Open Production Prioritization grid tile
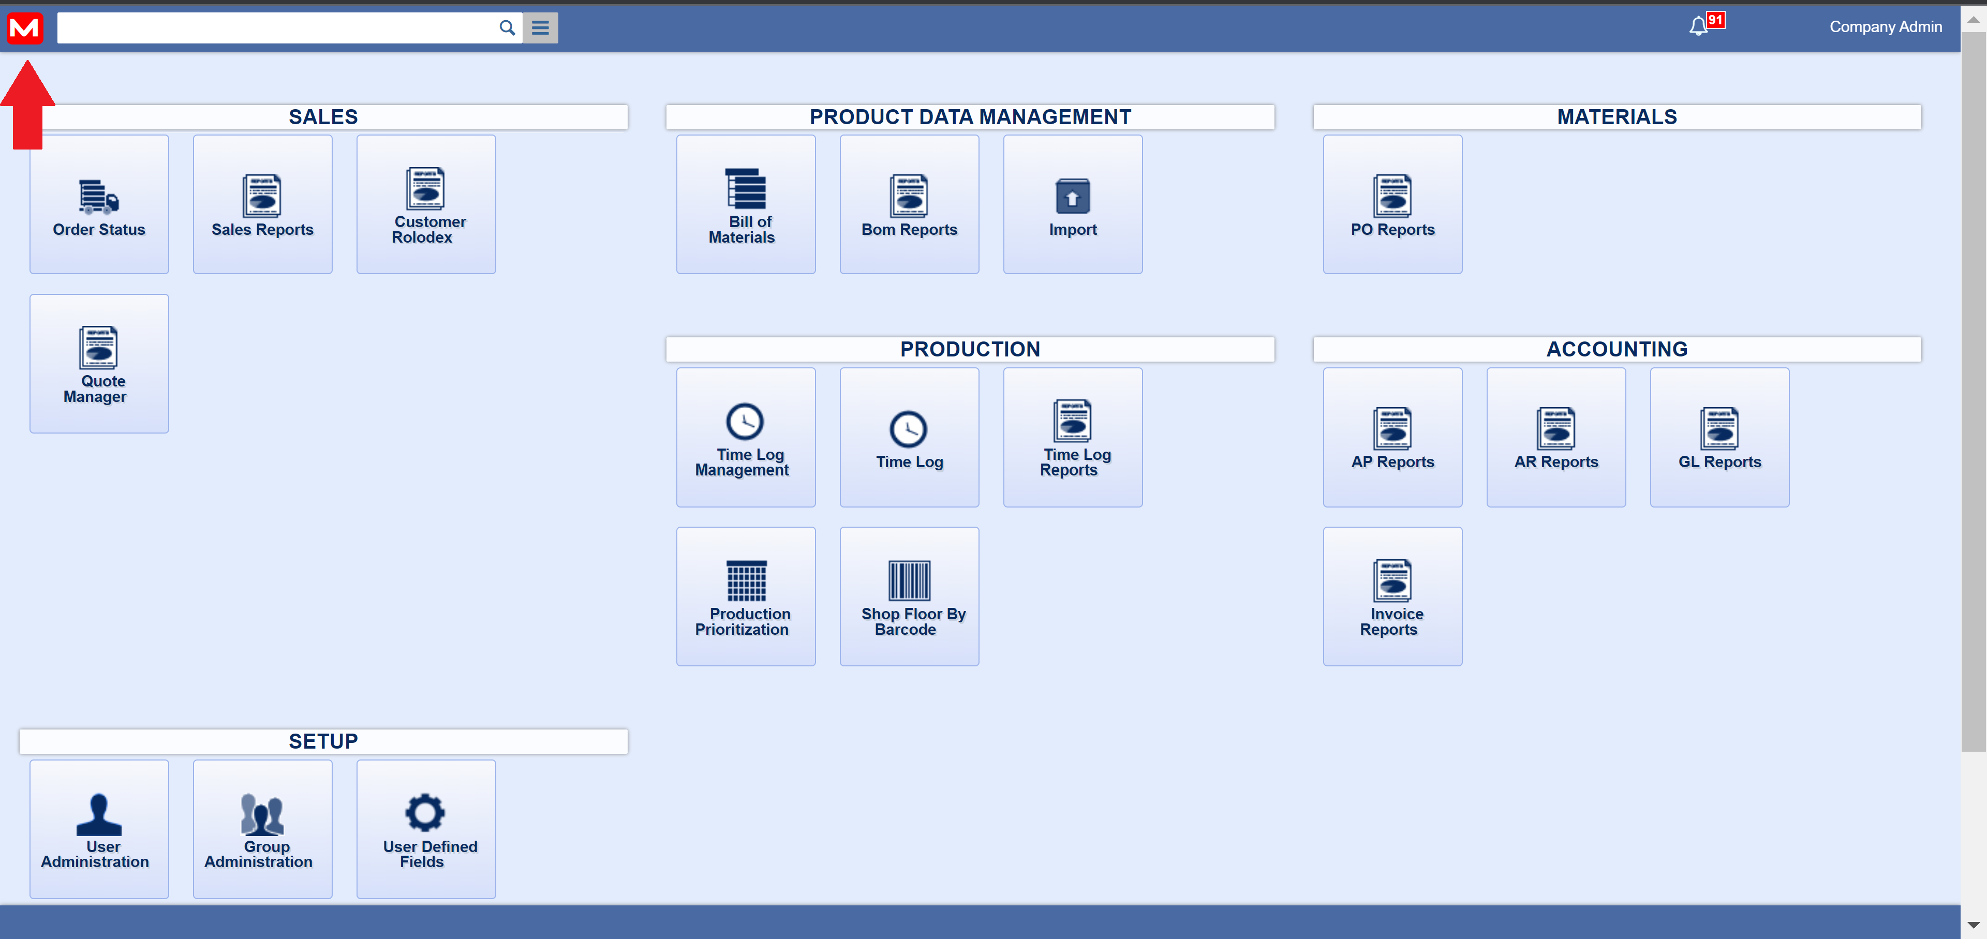1987x939 pixels. pos(745,596)
